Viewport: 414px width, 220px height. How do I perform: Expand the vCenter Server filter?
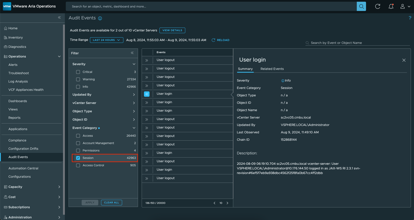[134, 103]
